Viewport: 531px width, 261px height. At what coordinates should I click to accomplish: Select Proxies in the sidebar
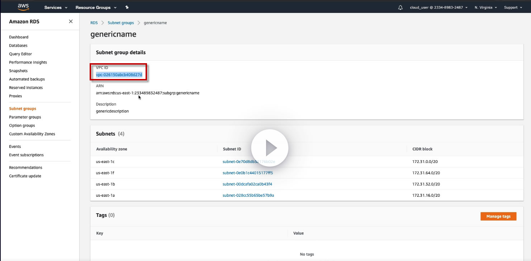pos(15,96)
